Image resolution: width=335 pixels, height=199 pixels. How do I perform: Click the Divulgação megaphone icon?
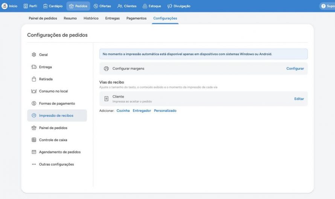pos(170,6)
